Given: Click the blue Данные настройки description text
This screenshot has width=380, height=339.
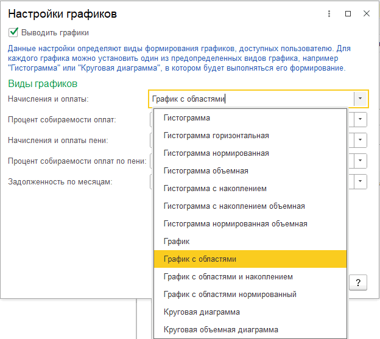Looking at the screenshot, I should (x=179, y=58).
